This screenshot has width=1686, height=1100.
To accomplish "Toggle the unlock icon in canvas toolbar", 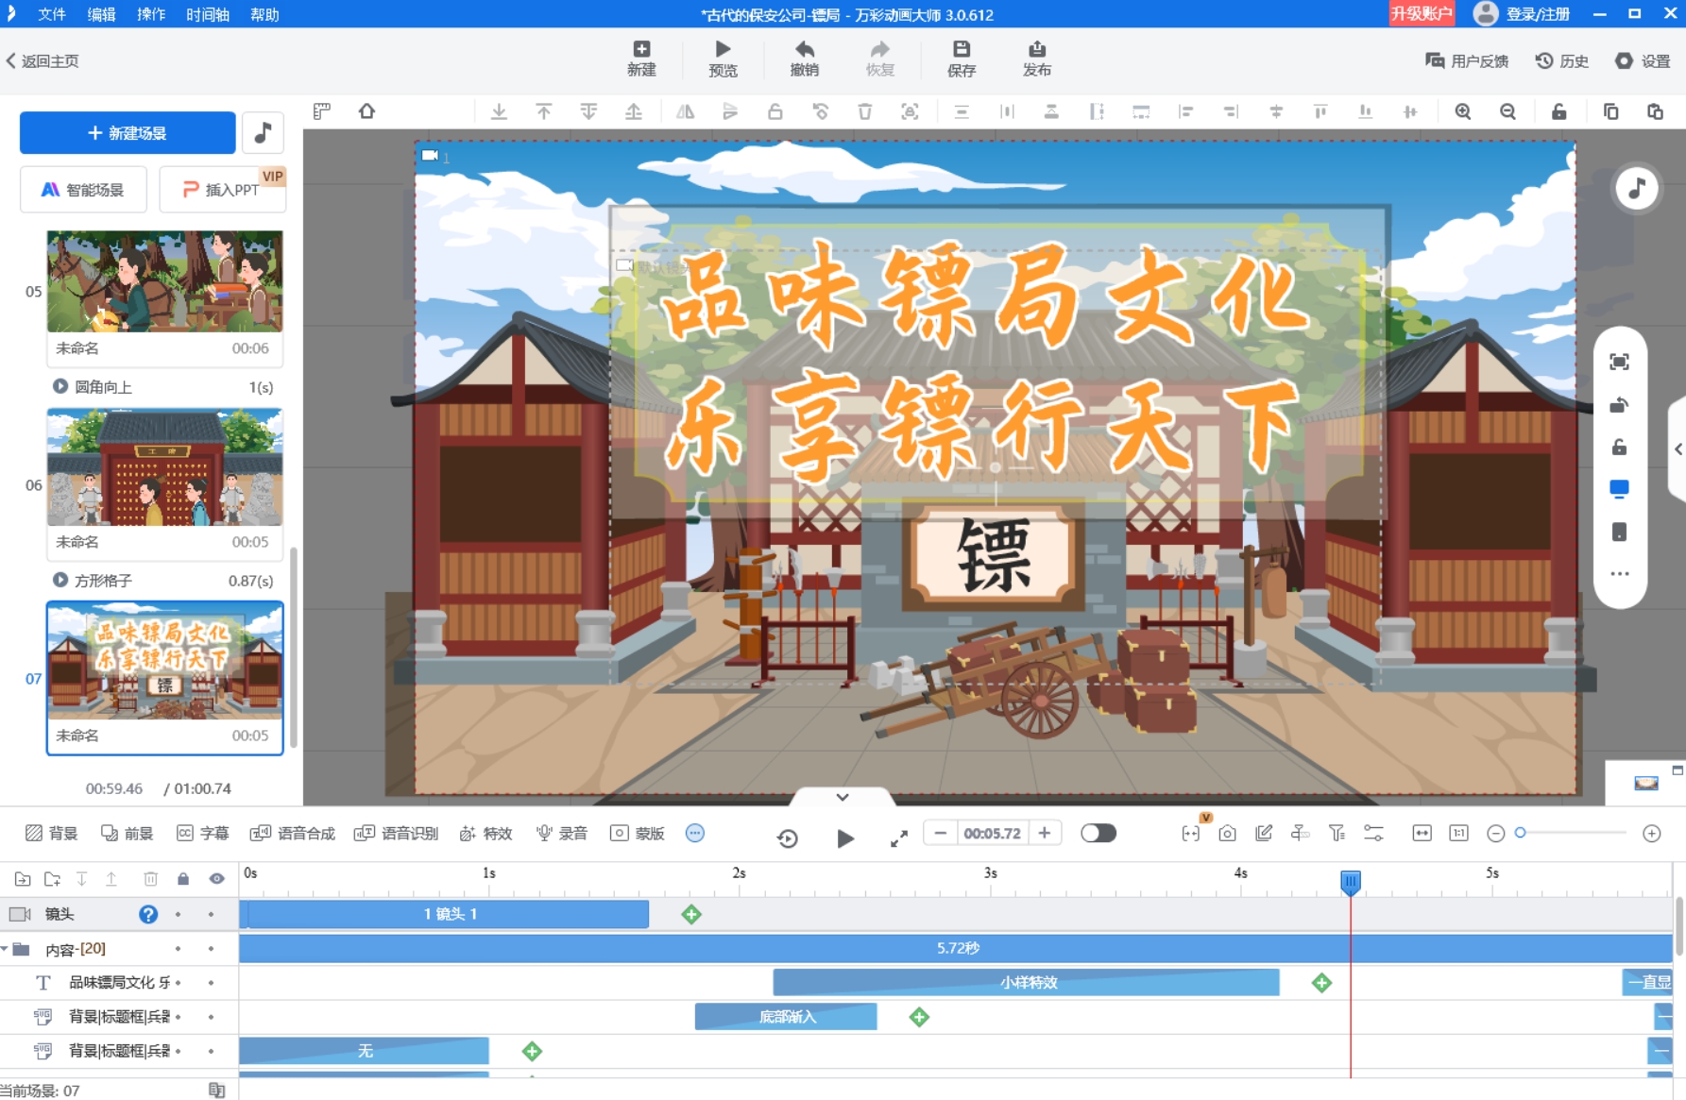I will click(1559, 111).
